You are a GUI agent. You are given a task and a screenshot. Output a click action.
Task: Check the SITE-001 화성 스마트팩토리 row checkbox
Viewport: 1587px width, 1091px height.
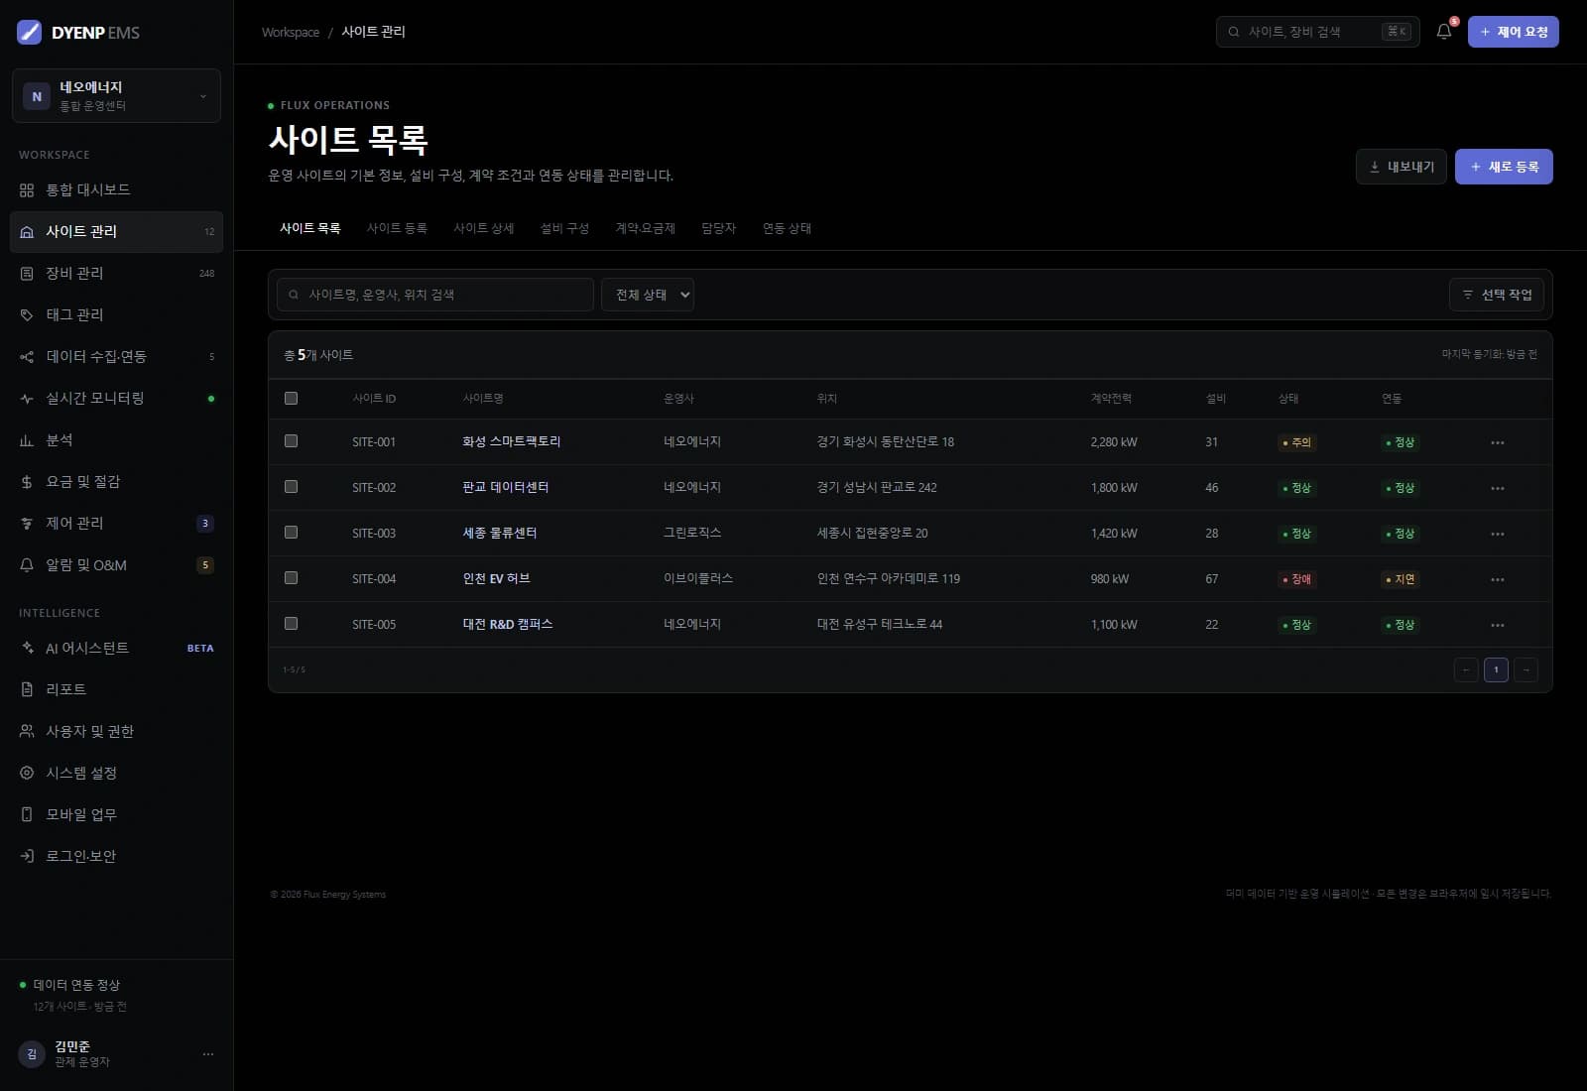[x=291, y=440]
